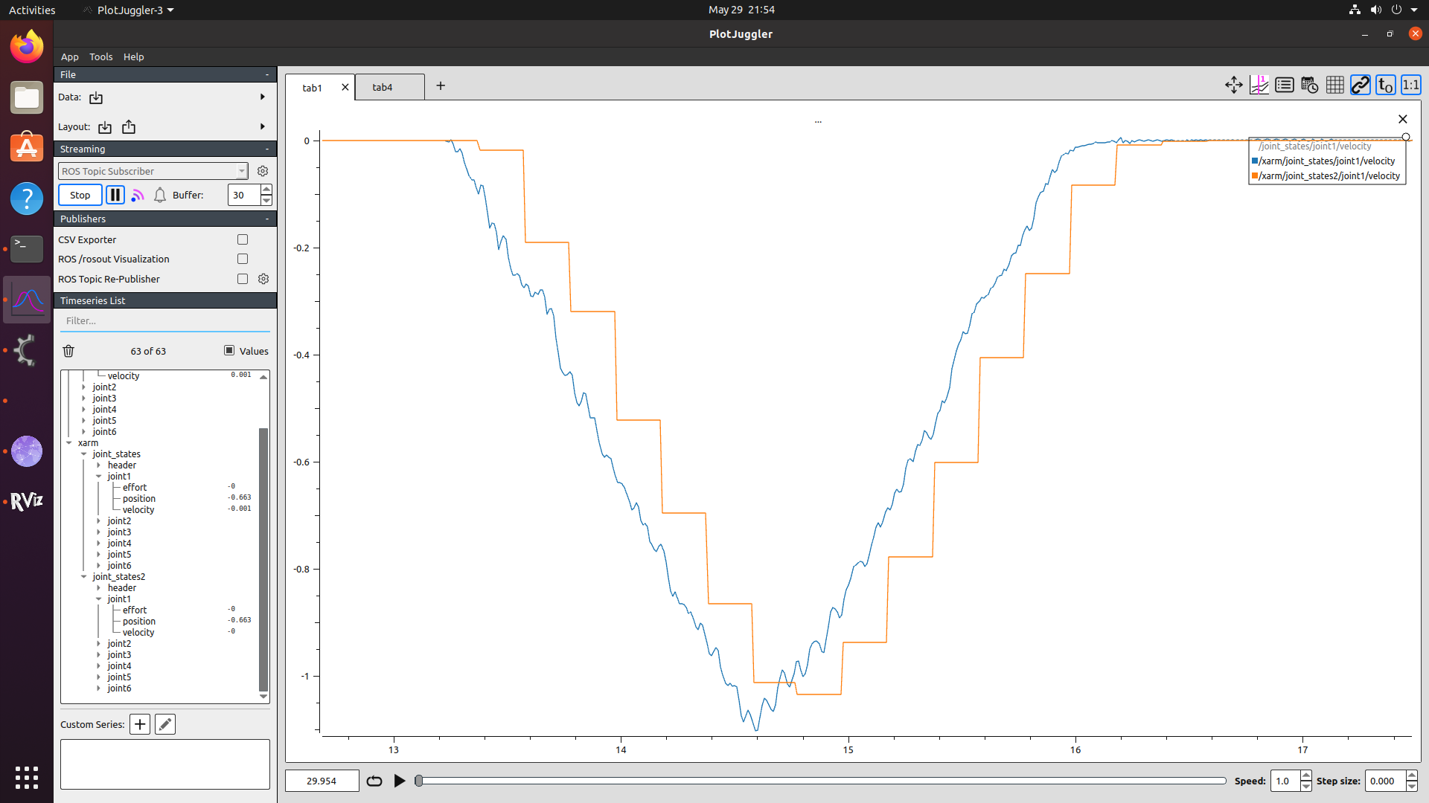
Task: Collapse the joint_states2 tree node
Action: point(84,577)
